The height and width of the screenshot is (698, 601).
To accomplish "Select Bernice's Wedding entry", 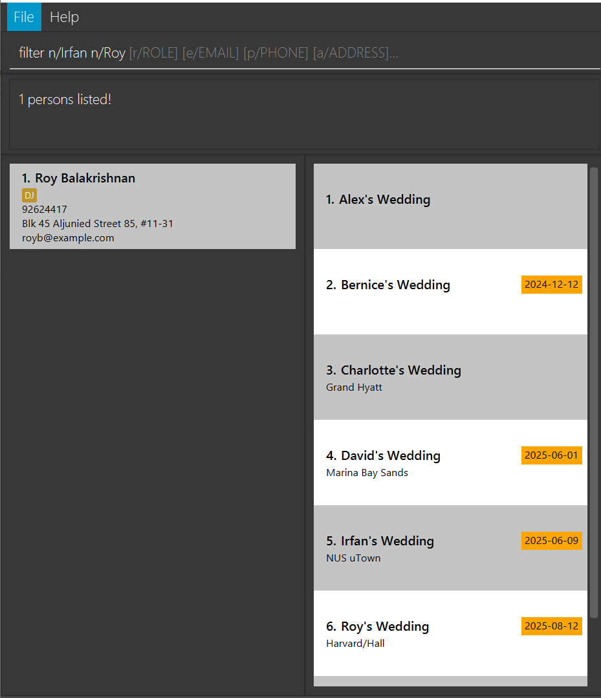I will pos(450,292).
